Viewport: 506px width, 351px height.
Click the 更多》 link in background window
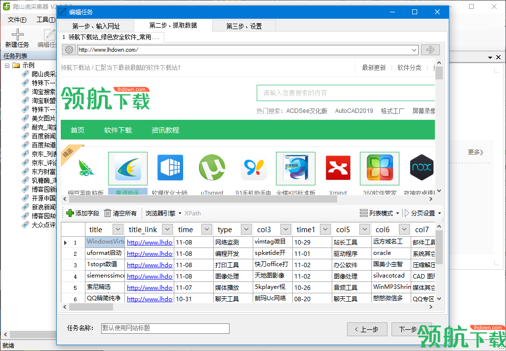tap(476, 152)
